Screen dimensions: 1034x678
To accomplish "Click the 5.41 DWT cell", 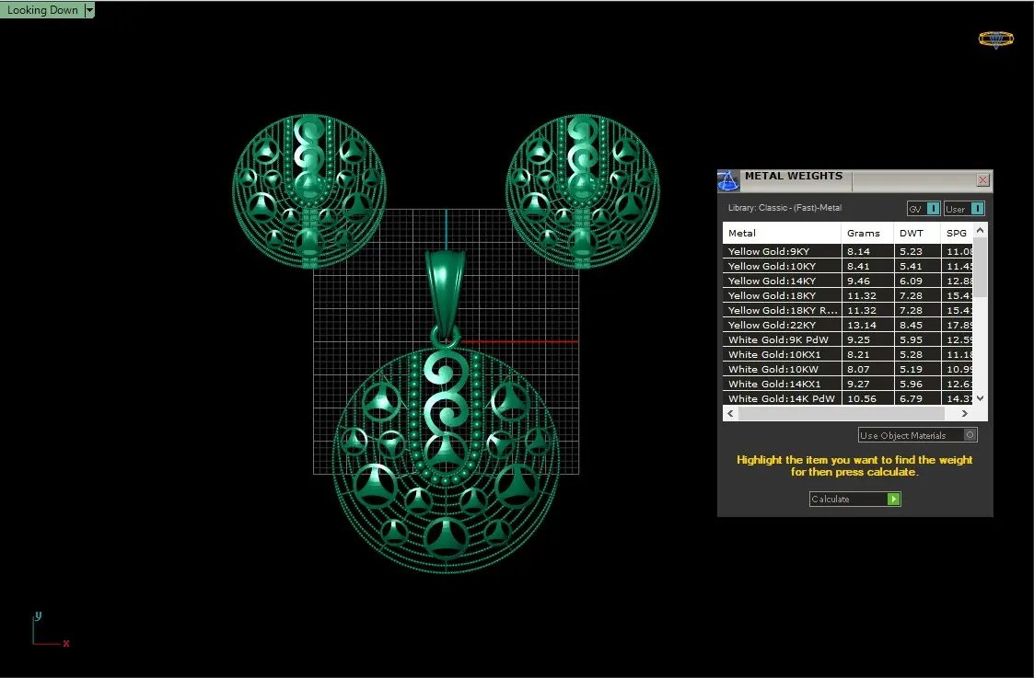I will (917, 266).
